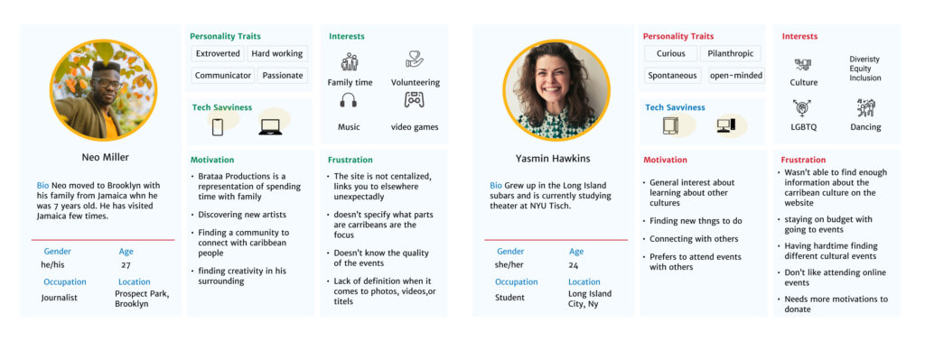Click the Music headphones icon
Screen dimensions: 925x341
click(348, 100)
